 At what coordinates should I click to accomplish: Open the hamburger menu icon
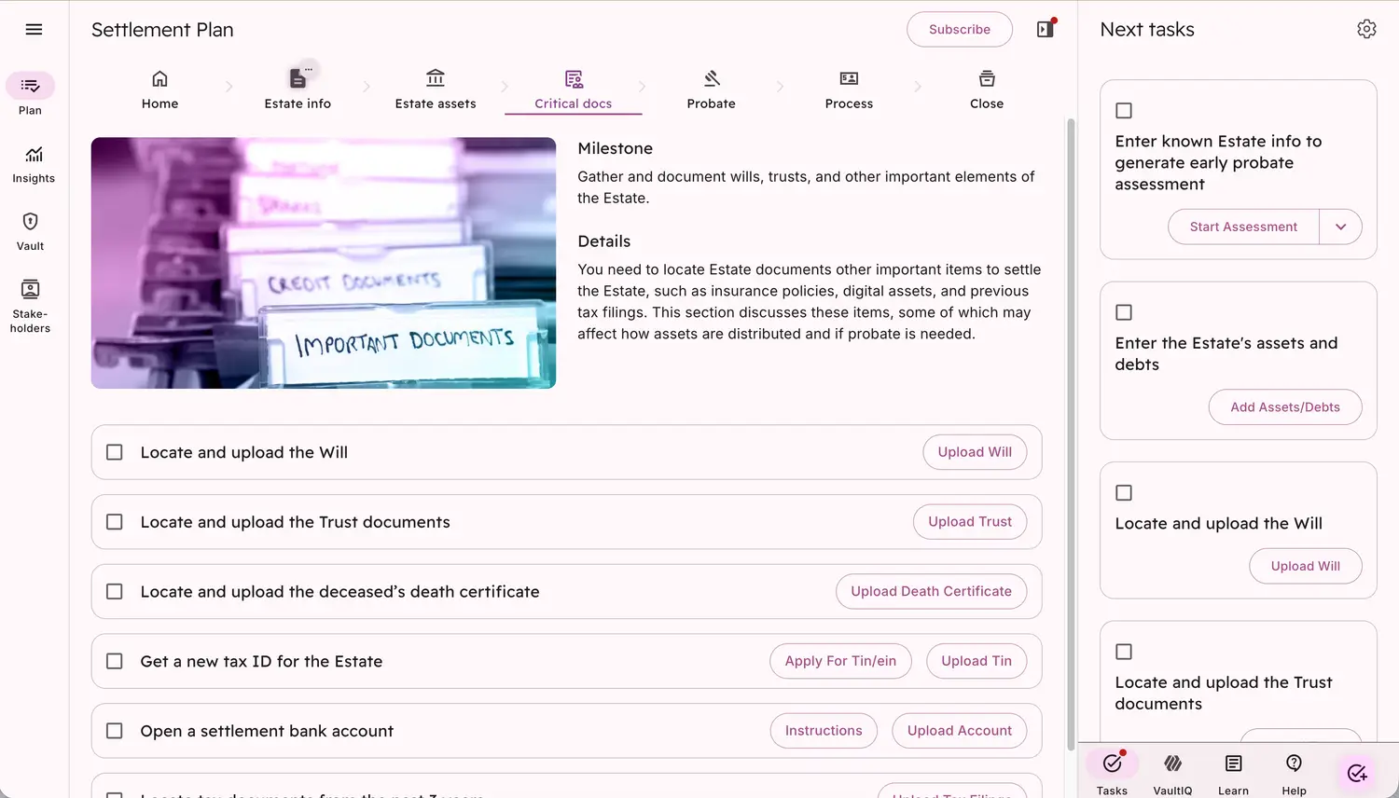34,29
